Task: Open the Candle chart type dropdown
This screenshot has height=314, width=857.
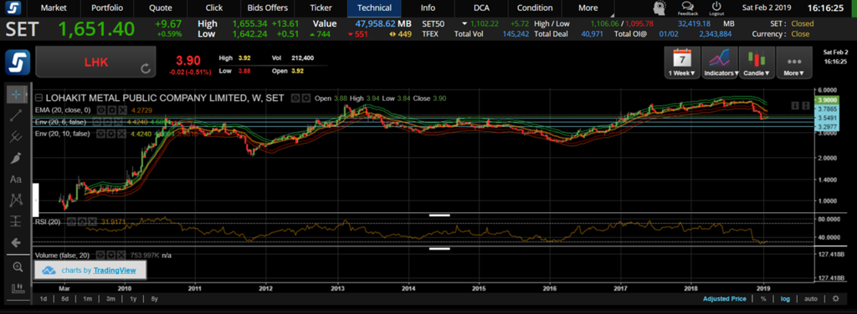Action: (x=756, y=63)
